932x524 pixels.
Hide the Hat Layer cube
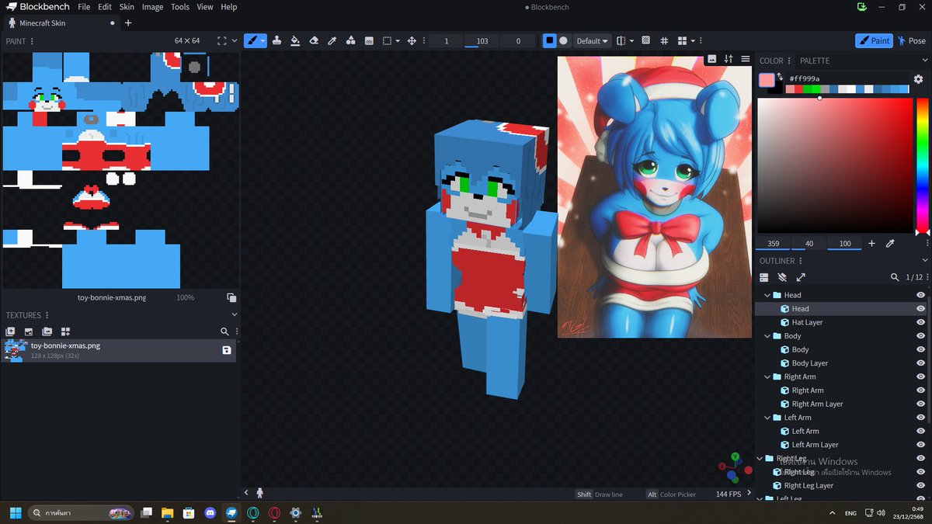920,322
